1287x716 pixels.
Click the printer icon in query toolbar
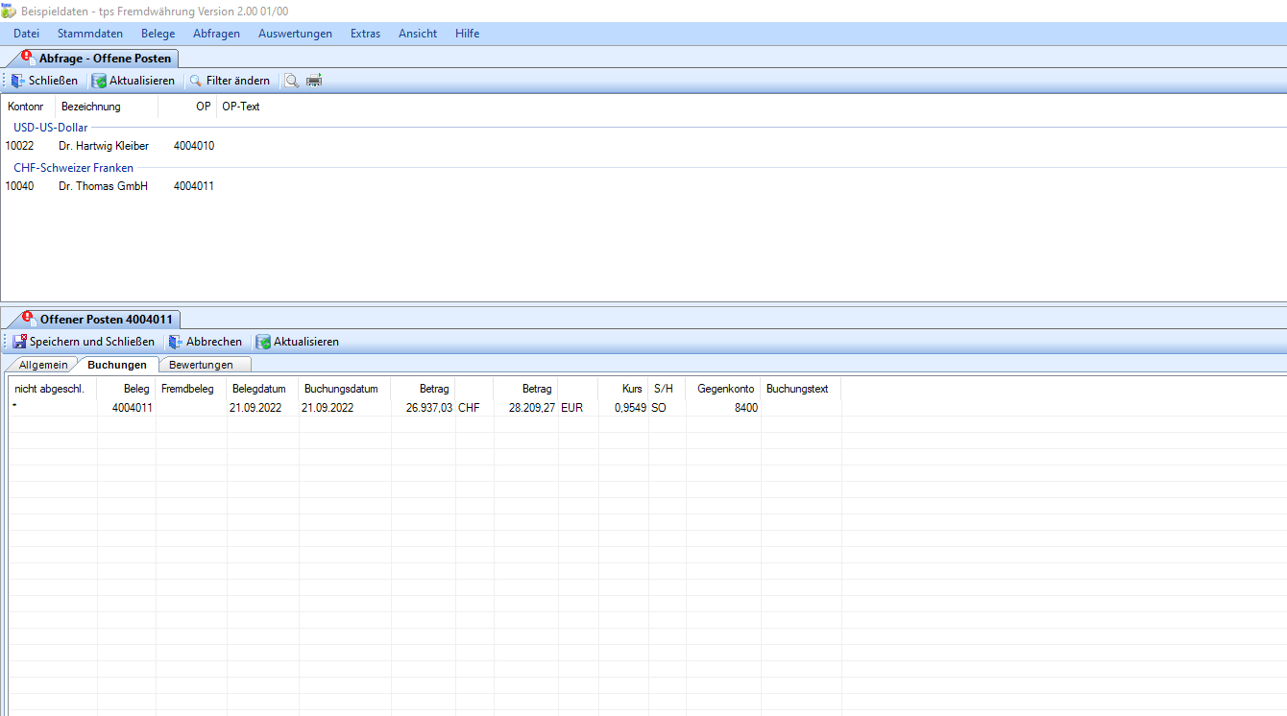click(314, 81)
